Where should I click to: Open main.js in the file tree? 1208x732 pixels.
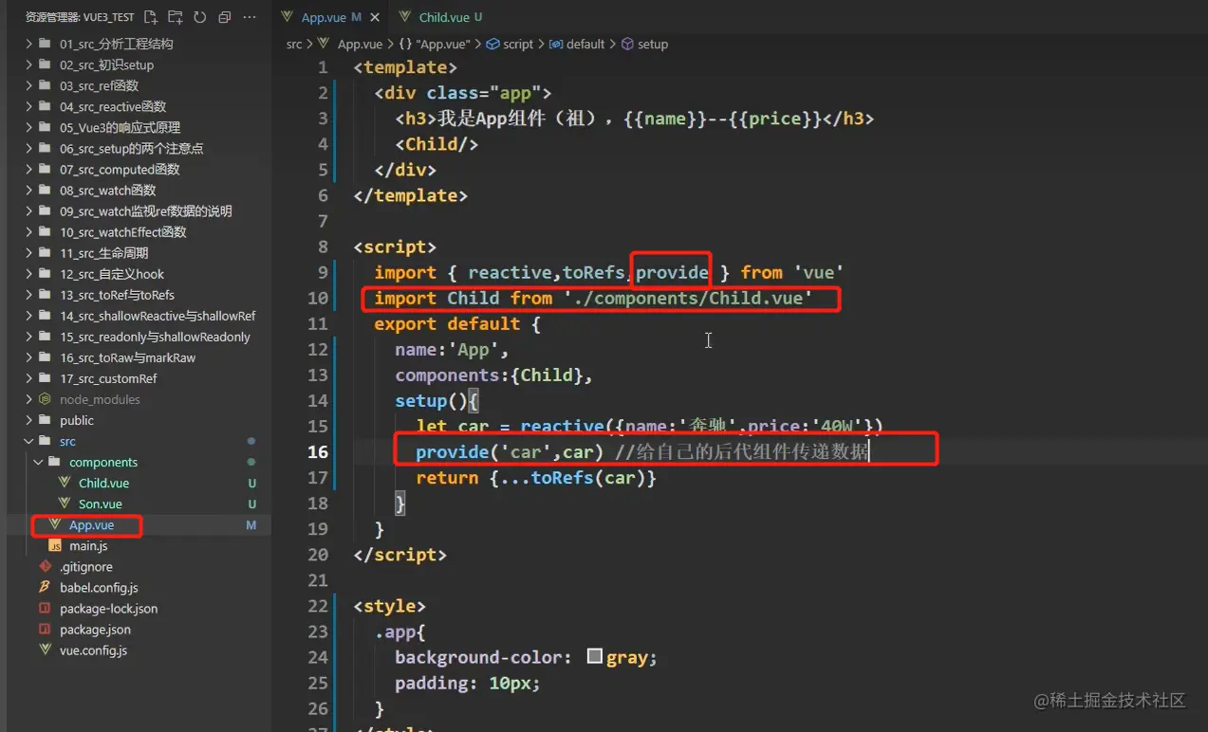tap(88, 545)
